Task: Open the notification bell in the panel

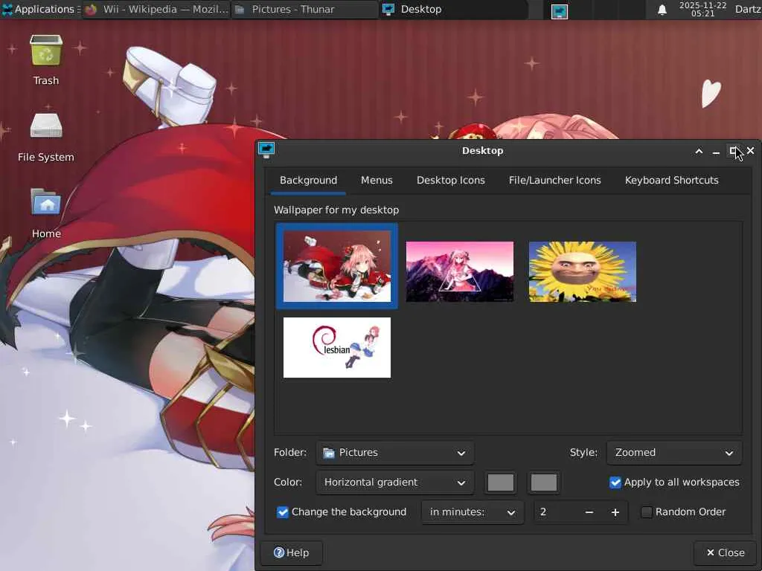Action: point(662,10)
